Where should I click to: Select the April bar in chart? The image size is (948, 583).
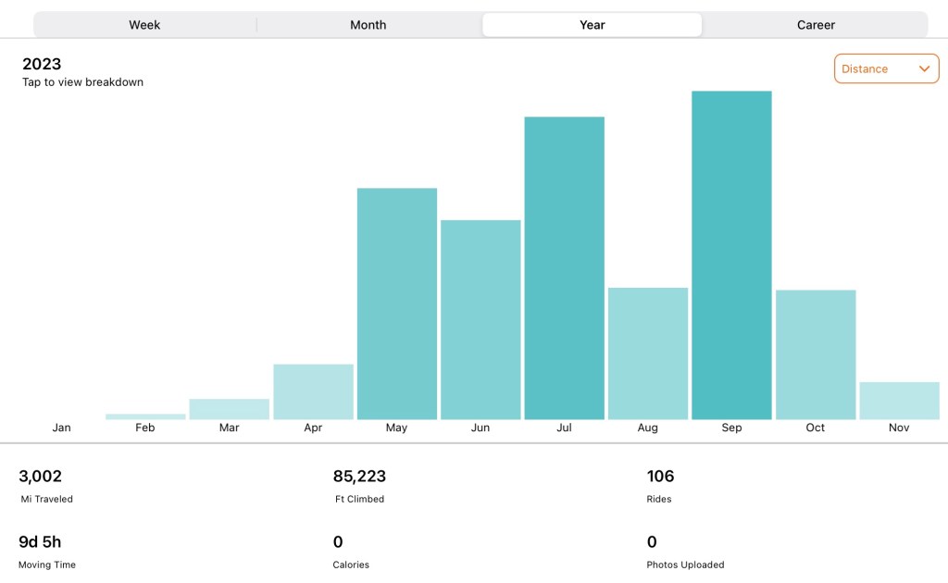coord(313,391)
